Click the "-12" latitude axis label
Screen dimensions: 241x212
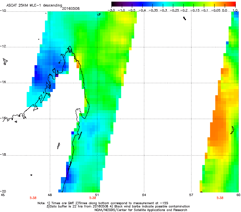(3, 46)
